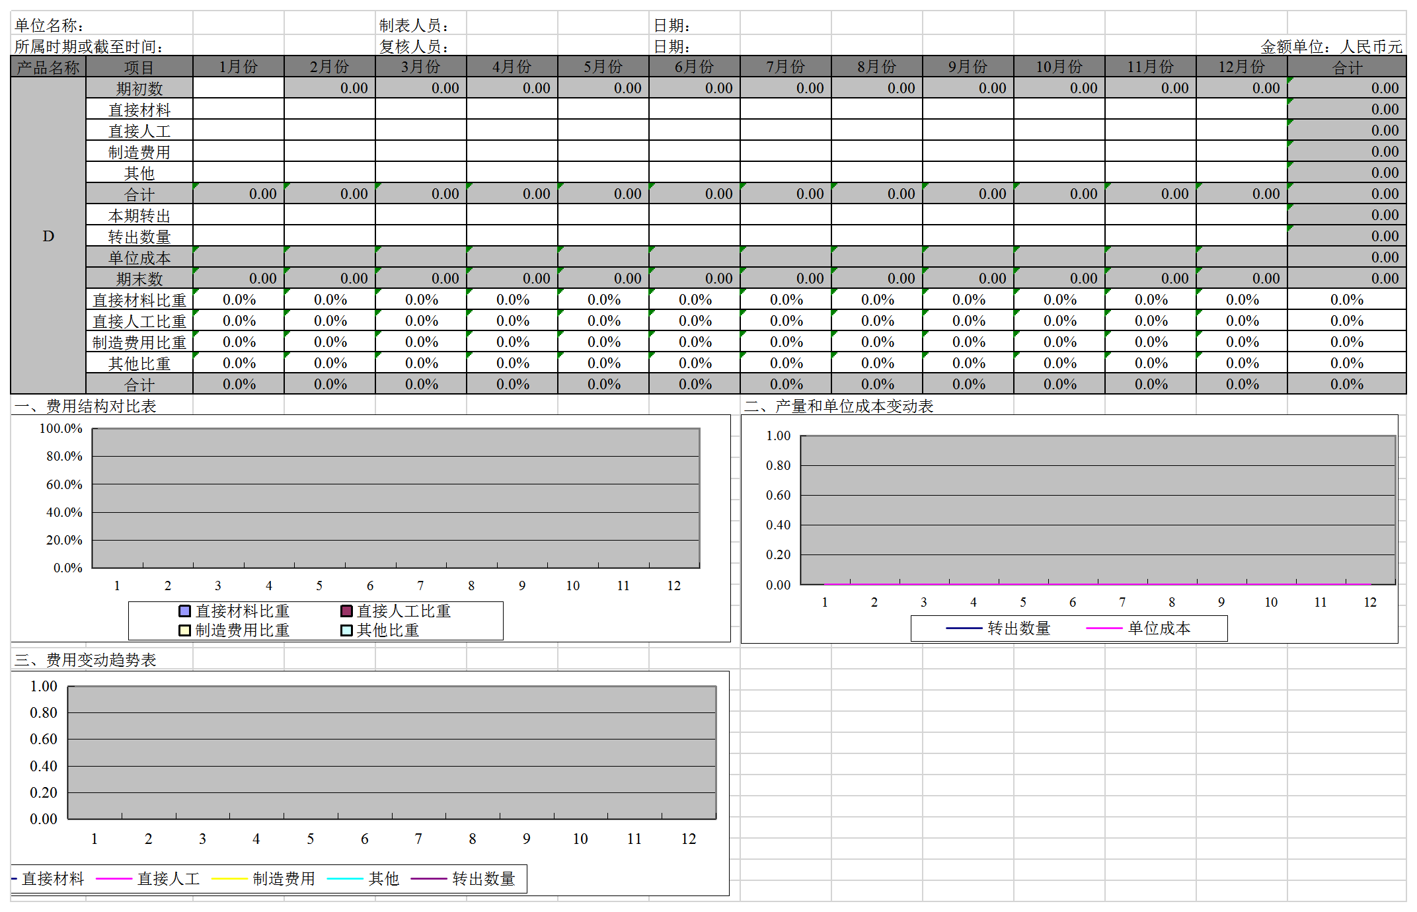Select the 1月份 期初数 input cell
Screen dimensions: 1417x912
tap(239, 88)
